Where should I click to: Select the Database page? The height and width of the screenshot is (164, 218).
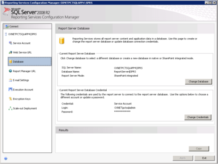pyautogui.click(x=30, y=62)
